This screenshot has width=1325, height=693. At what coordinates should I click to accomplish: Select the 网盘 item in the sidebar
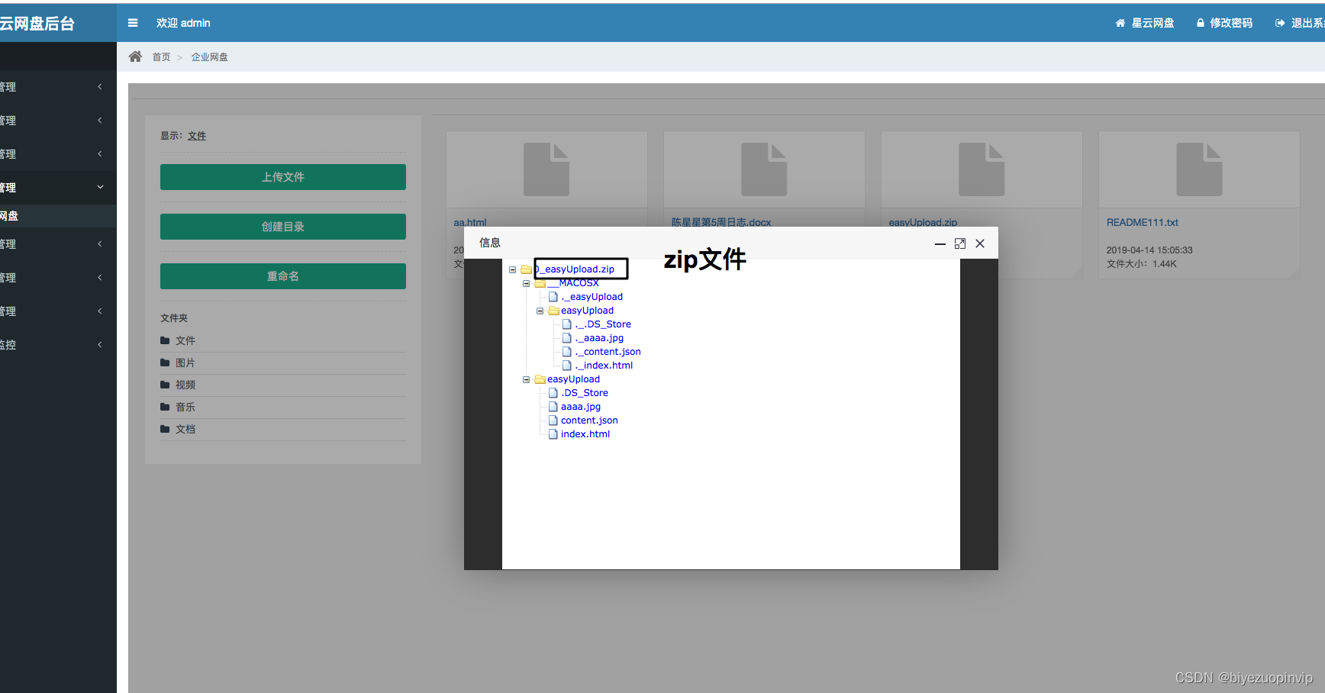coord(58,216)
